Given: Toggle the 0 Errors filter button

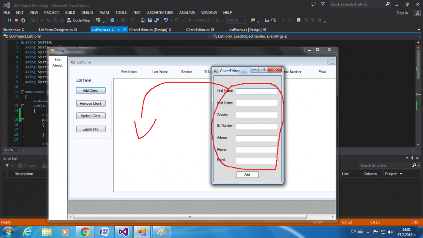Looking at the screenshot, I should [x=27, y=166].
